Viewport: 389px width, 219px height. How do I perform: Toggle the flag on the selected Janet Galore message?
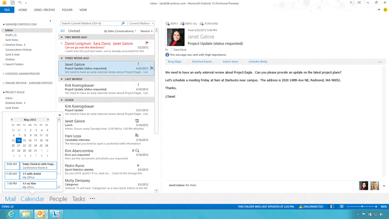(147, 64)
